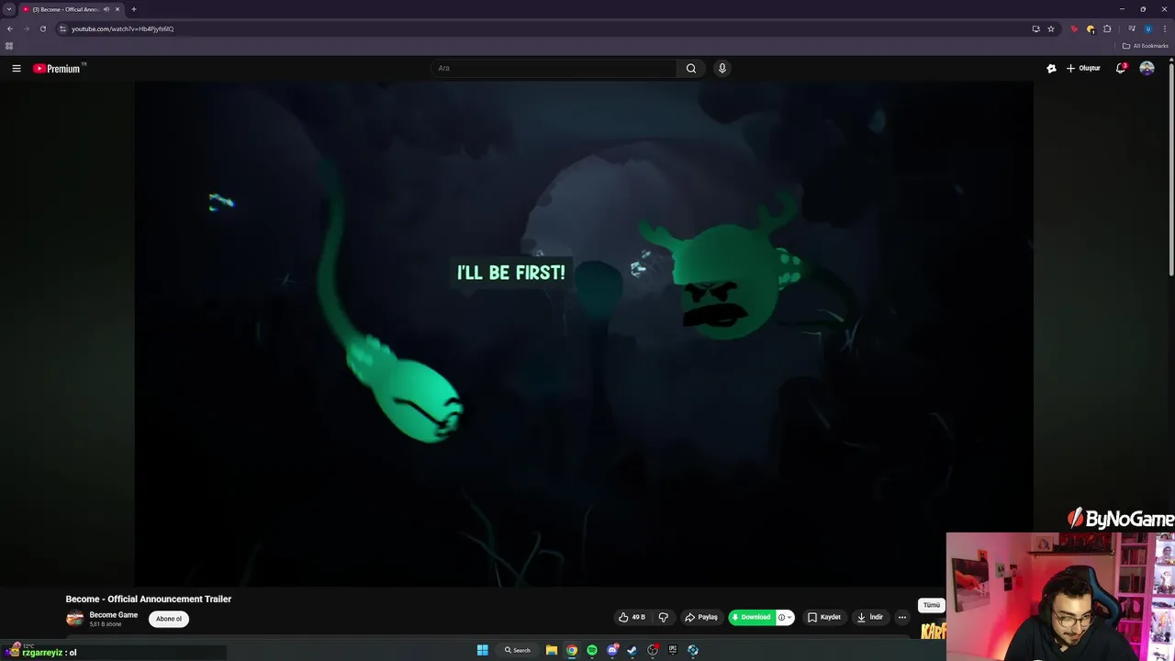Image resolution: width=1175 pixels, height=661 pixels.
Task: Bookmark this page with the star
Action: (x=1051, y=28)
